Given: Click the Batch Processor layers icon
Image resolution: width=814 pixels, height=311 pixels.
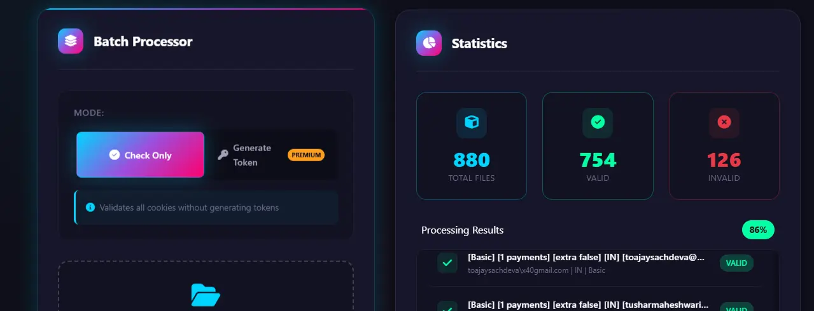Looking at the screenshot, I should point(71,41).
